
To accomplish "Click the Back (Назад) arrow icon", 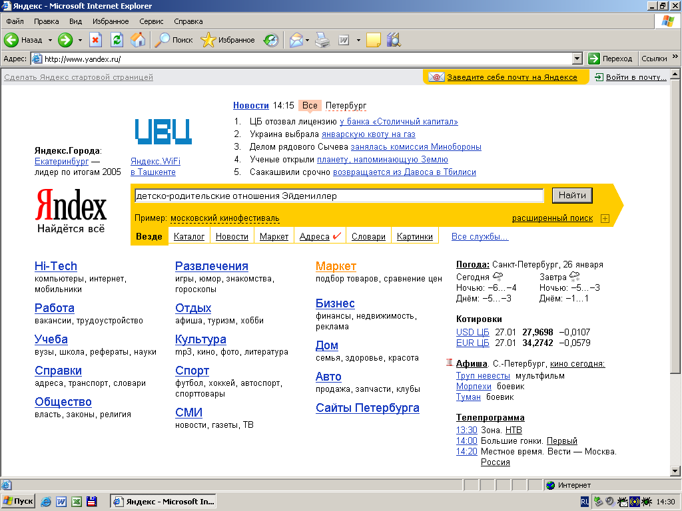I will point(11,40).
